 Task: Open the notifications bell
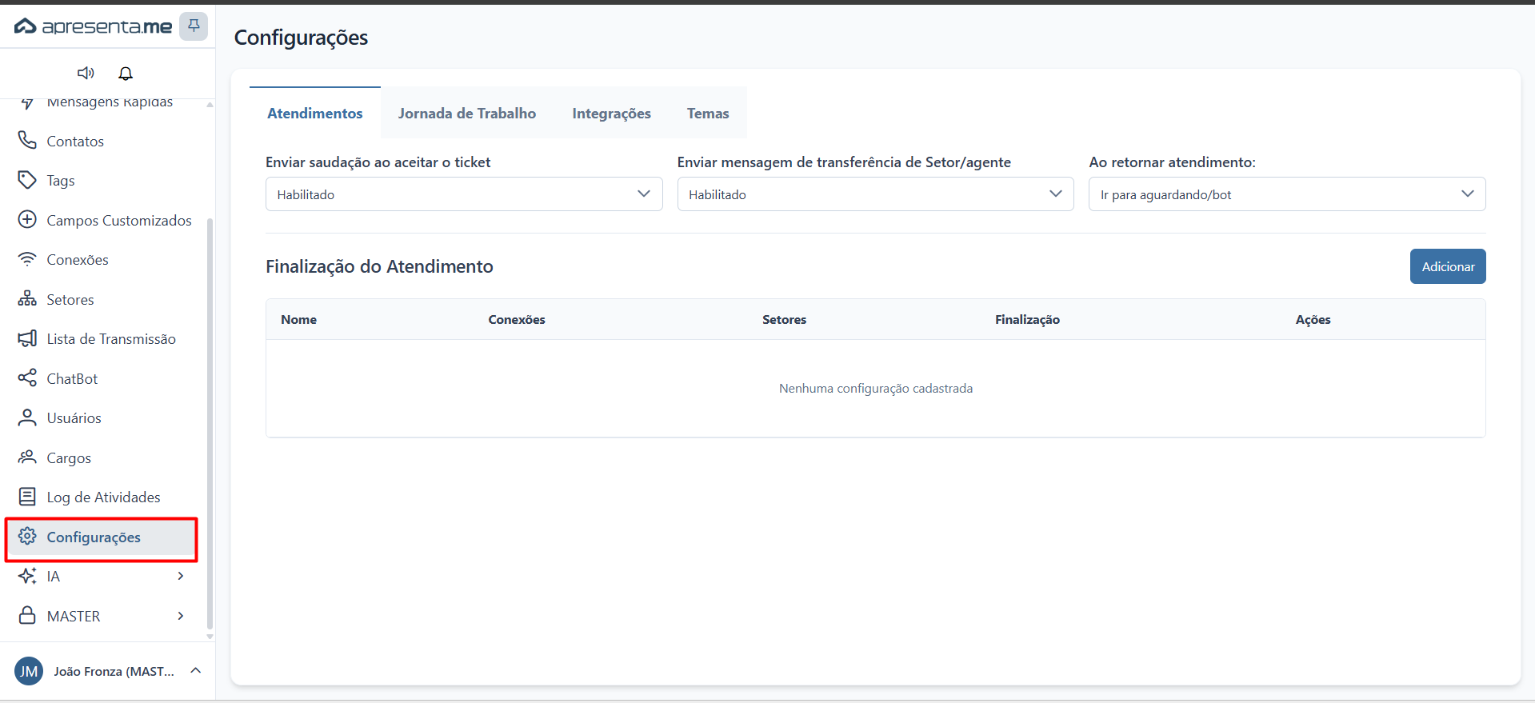(x=126, y=73)
